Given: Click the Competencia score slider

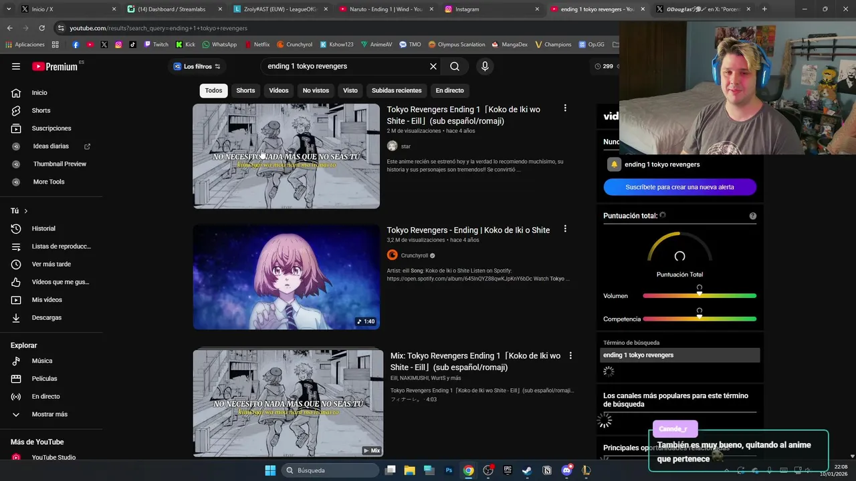Looking at the screenshot, I should (x=700, y=319).
